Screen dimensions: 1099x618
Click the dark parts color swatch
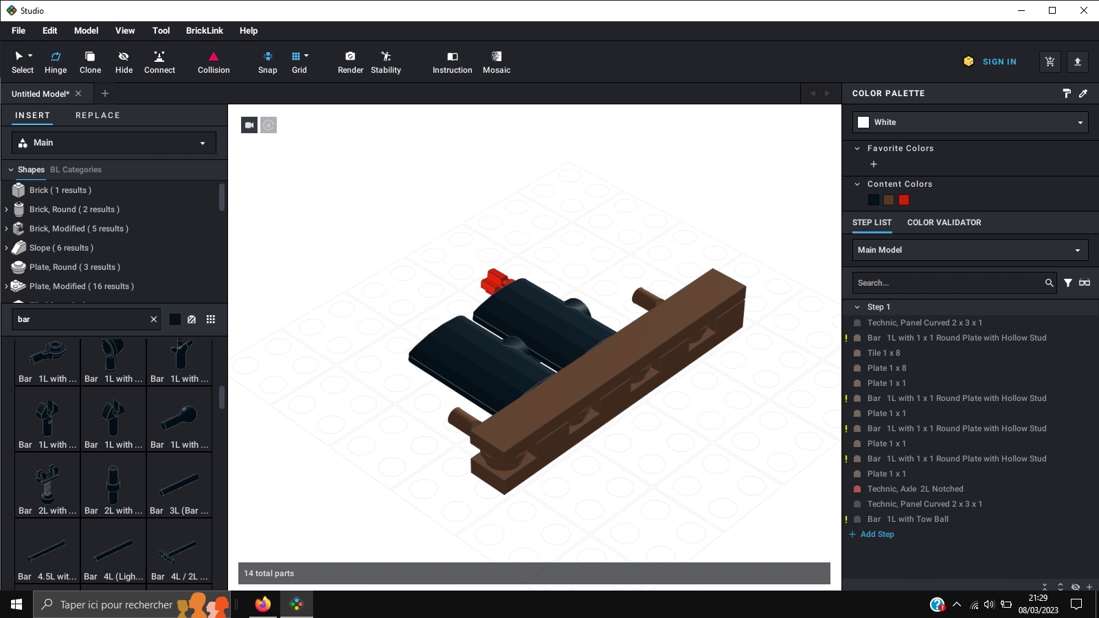(175, 319)
